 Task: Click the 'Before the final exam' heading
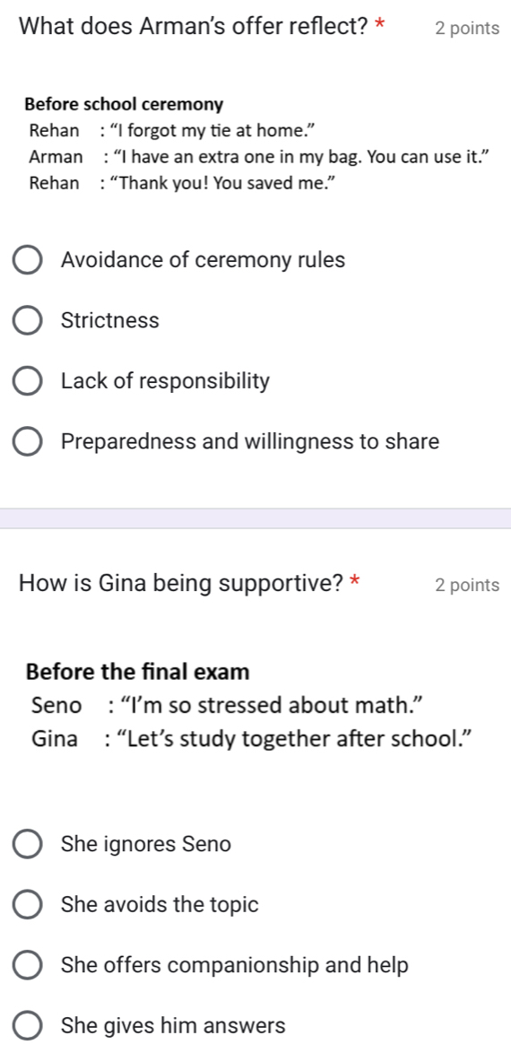pos(138,672)
